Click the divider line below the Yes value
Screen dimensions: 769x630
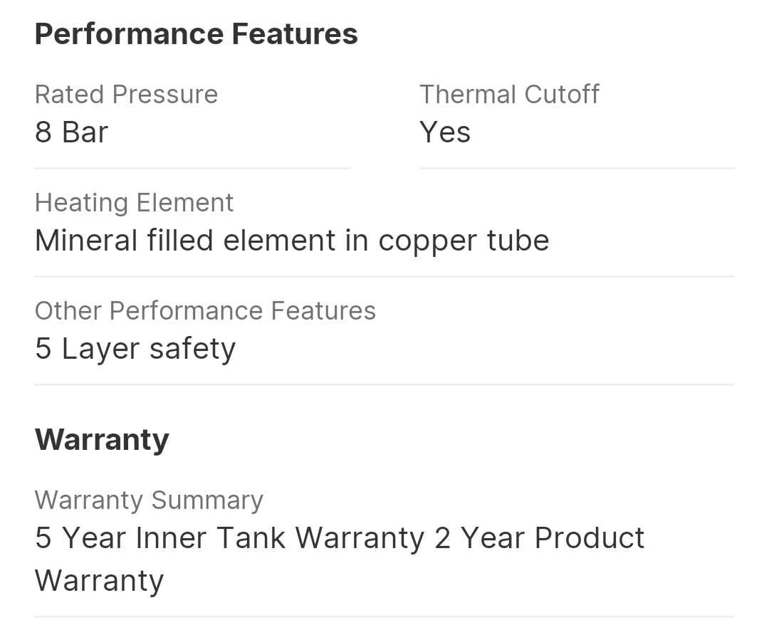click(576, 168)
